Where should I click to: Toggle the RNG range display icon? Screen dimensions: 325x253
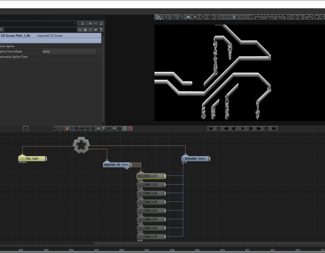point(82,129)
